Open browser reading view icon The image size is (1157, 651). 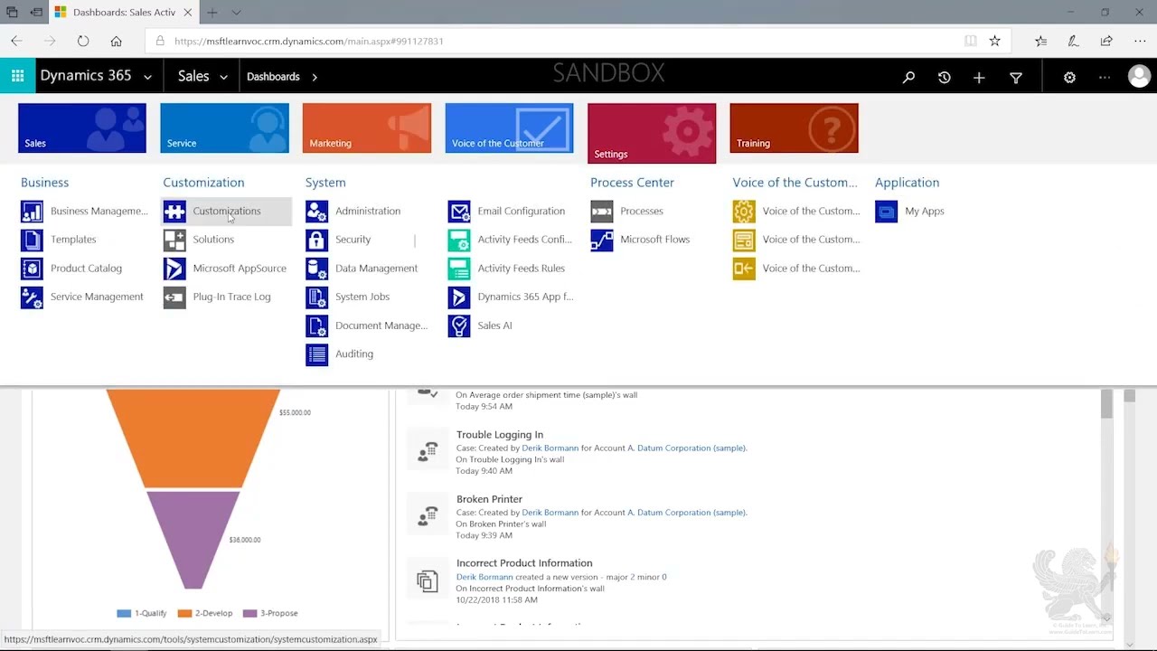(970, 41)
